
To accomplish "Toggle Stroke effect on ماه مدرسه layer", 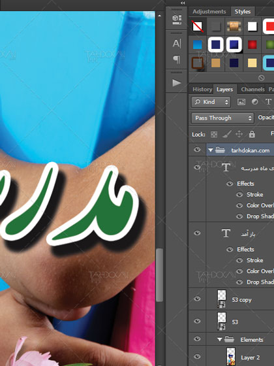I will coord(239,195).
